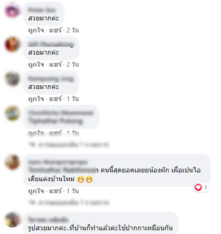221x234 pixels.
Task: Click the 2 วัน timestamp on first comment
Action: click(72, 30)
